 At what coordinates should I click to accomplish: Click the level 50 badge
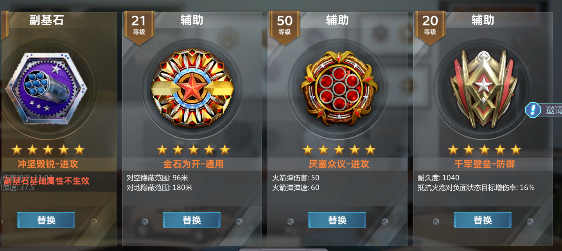coord(284,26)
